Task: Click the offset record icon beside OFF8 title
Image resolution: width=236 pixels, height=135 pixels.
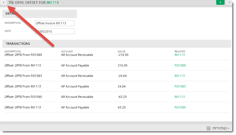Action: tap(11, 2)
